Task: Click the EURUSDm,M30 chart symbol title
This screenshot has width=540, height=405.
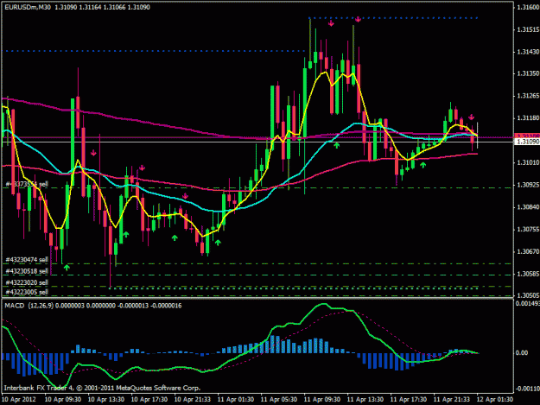Action: click(x=29, y=7)
